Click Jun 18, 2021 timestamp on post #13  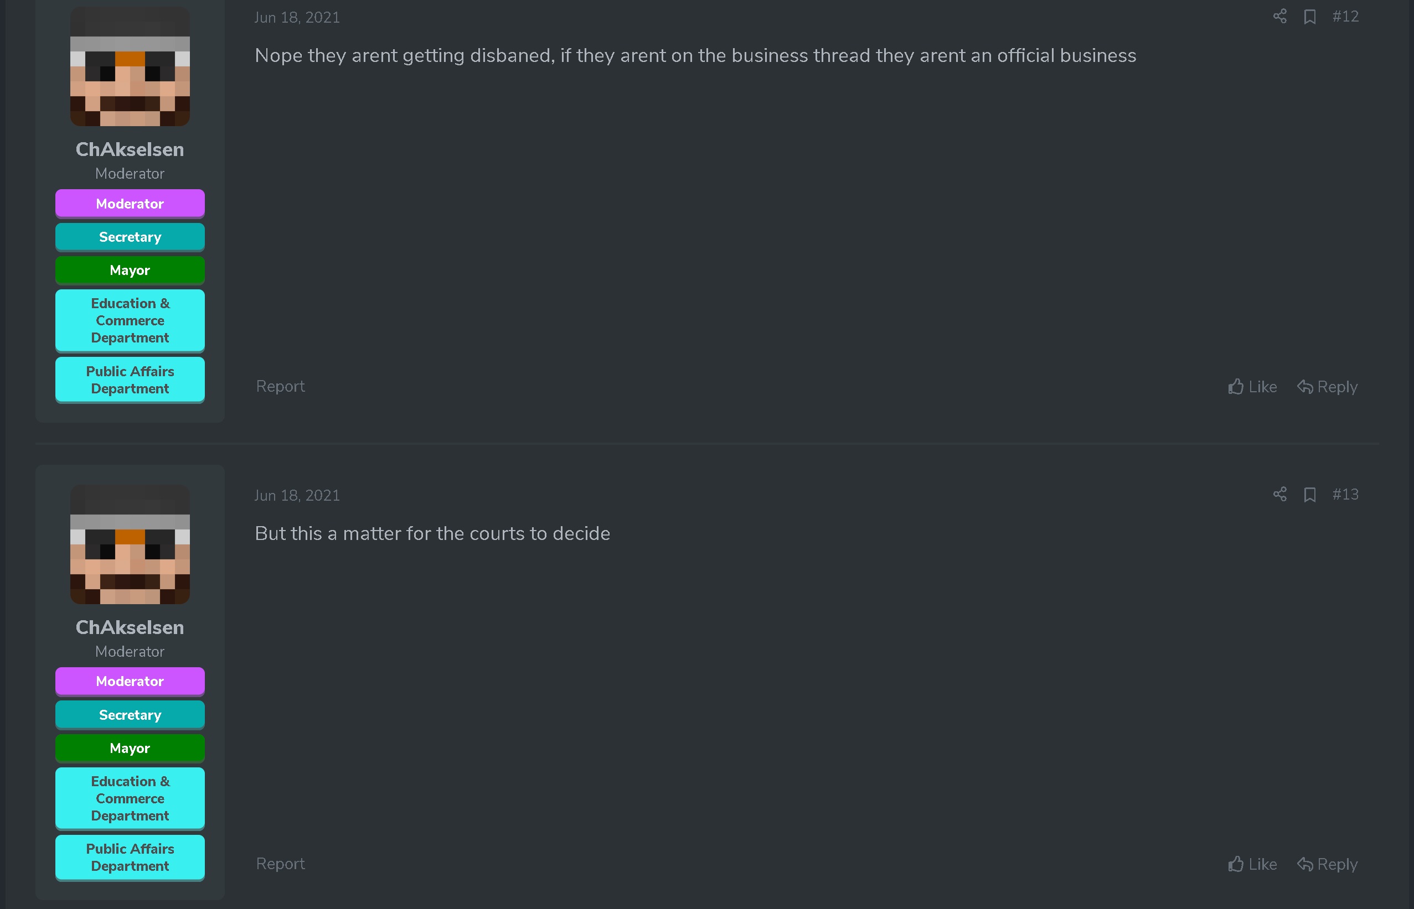297,495
